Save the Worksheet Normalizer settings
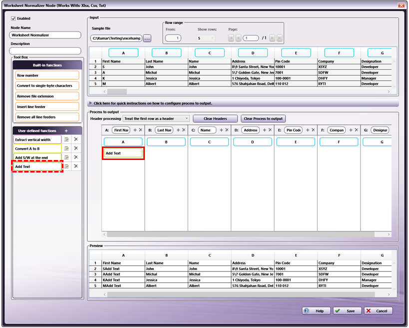 pos(347,311)
